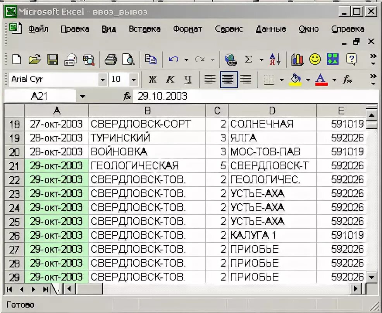Open the Name Box A21 dropdown arrow

click(83, 97)
